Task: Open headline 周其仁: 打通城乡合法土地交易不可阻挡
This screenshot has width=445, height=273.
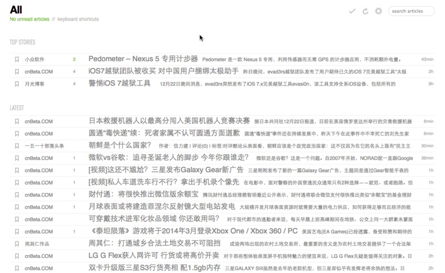Action: pyautogui.click(x=155, y=243)
